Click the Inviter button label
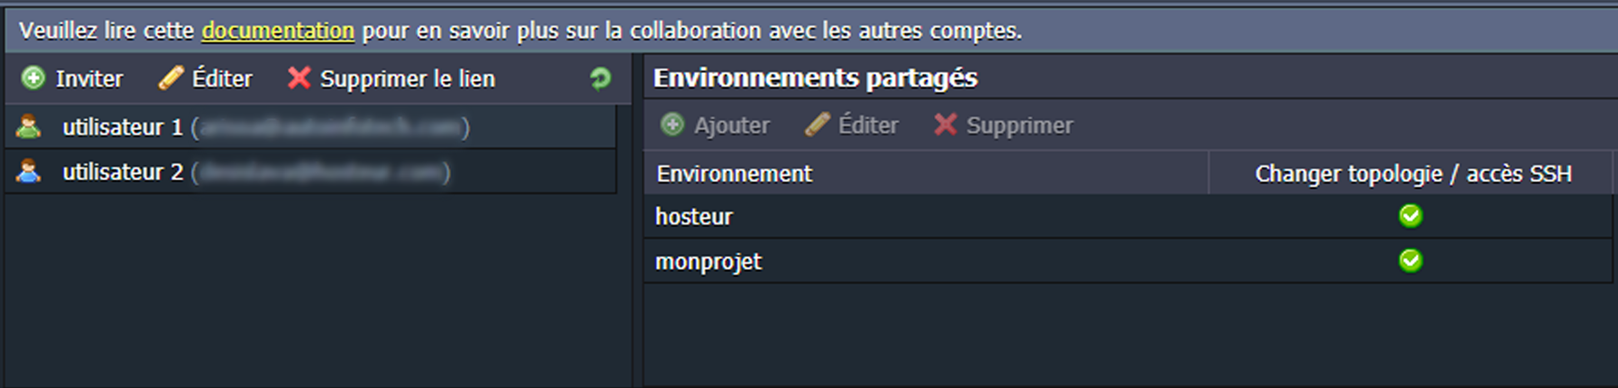 [x=89, y=79]
